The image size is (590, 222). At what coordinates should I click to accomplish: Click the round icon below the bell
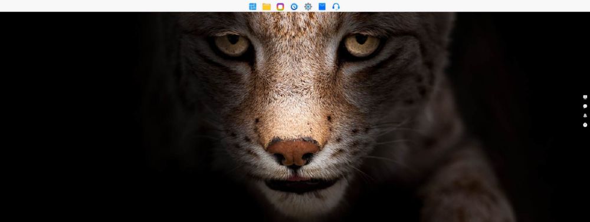pyautogui.click(x=585, y=125)
